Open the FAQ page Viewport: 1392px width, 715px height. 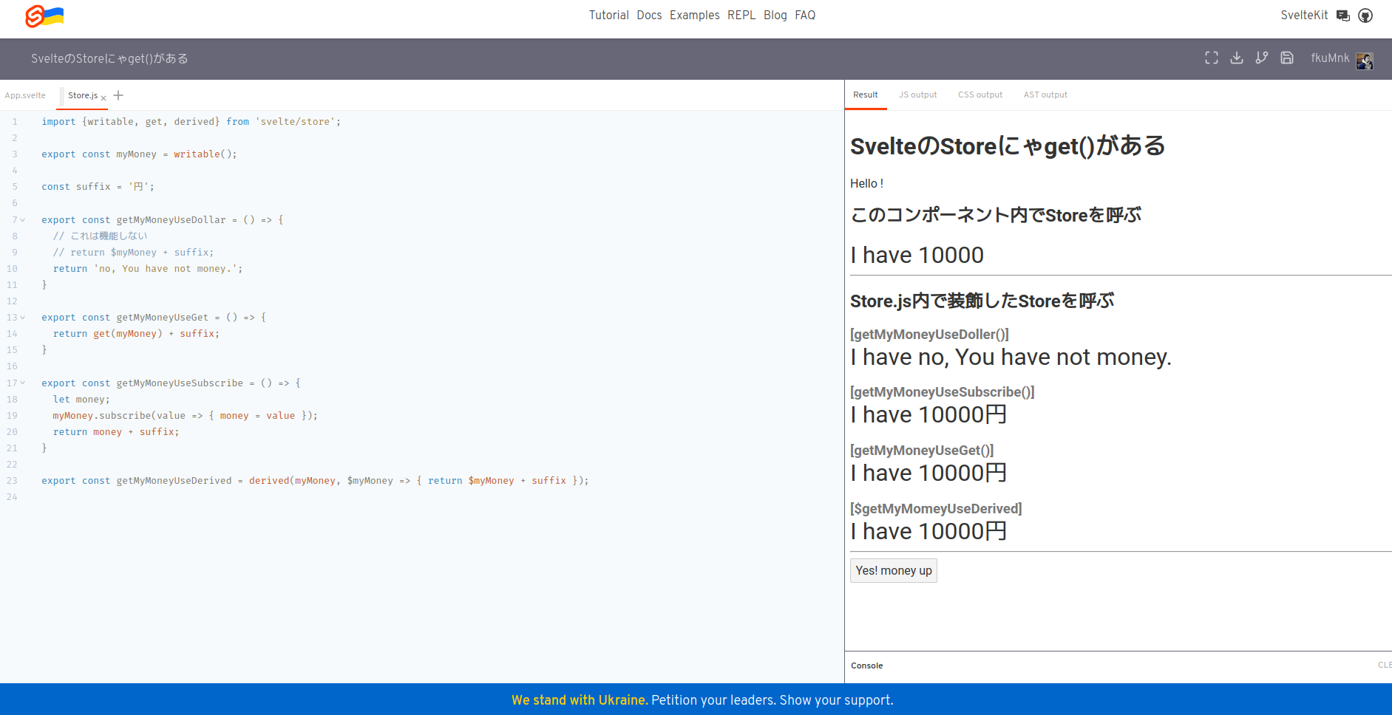point(805,15)
